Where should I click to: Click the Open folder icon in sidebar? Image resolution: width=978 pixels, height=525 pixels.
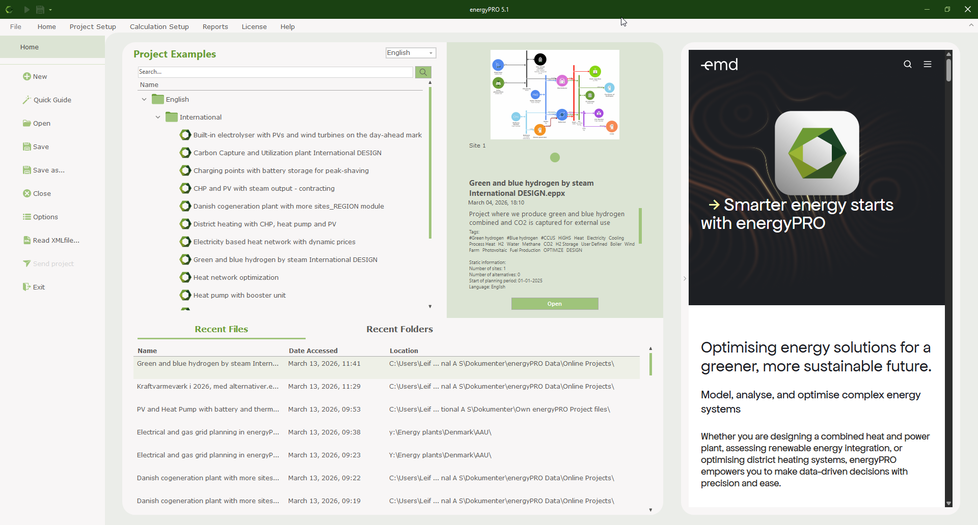[x=27, y=123]
